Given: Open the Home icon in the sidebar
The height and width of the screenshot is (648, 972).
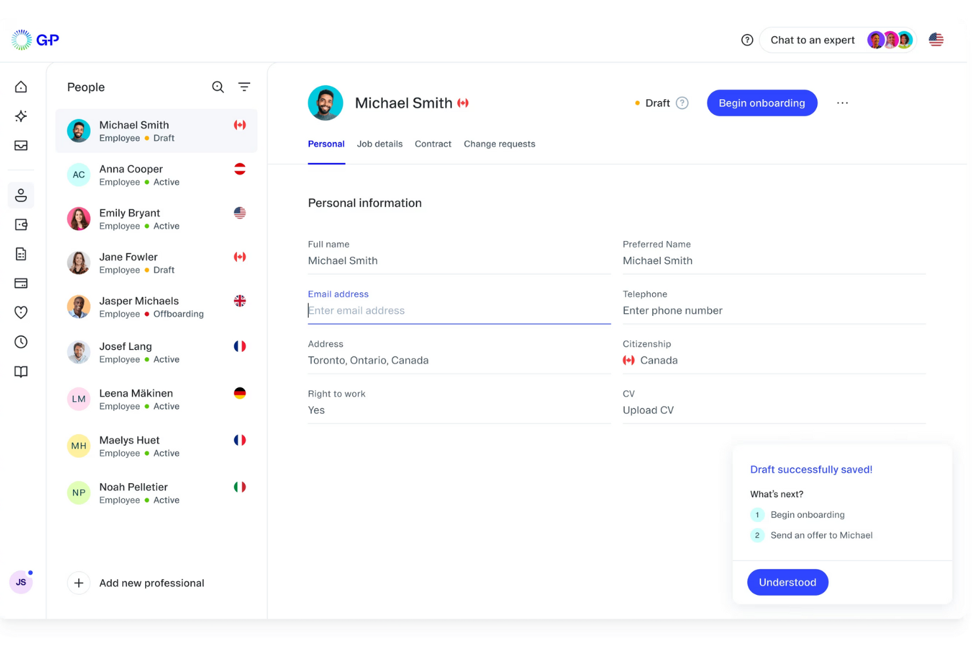Looking at the screenshot, I should coord(20,86).
